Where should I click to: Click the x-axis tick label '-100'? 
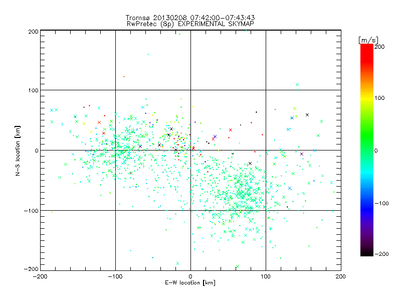(x=115, y=276)
